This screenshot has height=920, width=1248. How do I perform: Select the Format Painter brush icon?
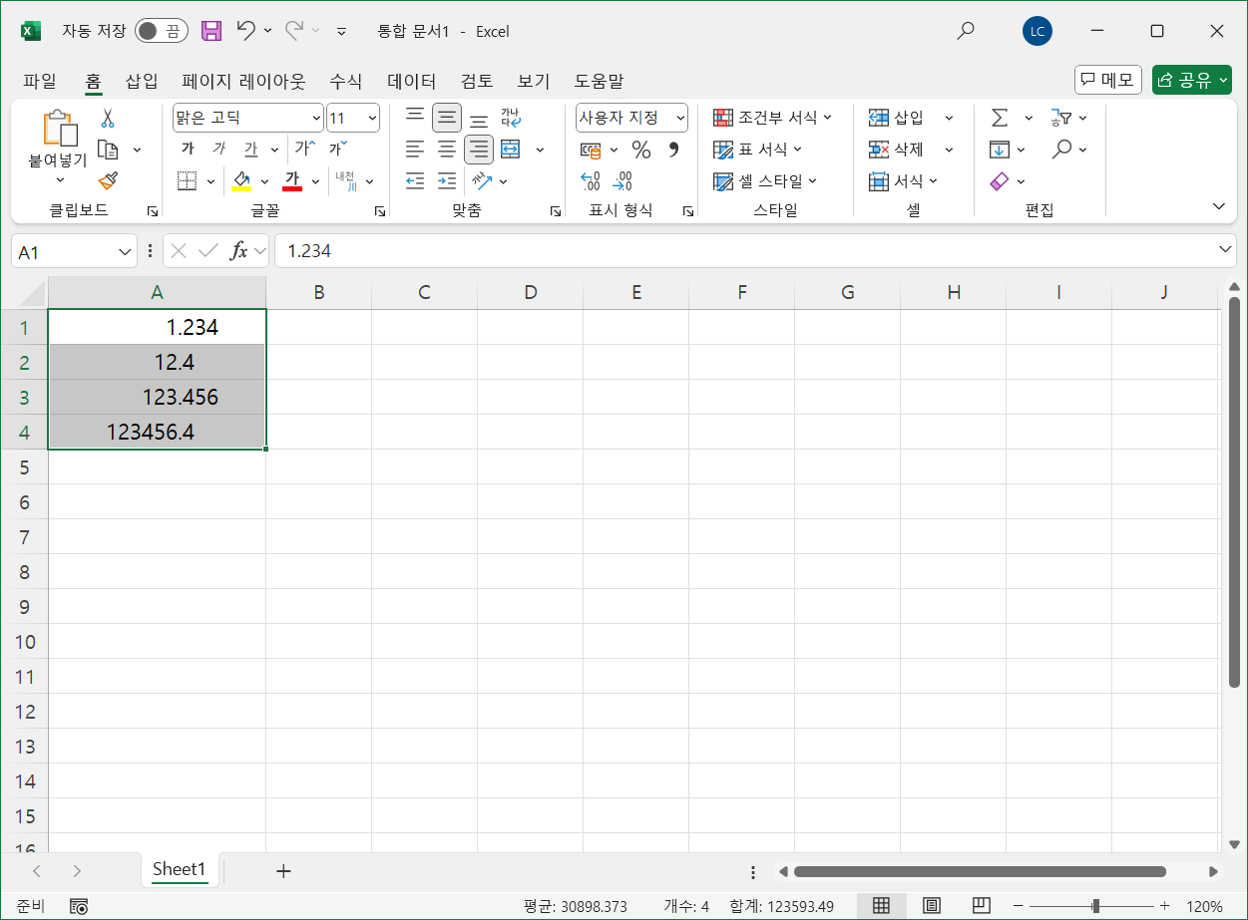coord(108,180)
